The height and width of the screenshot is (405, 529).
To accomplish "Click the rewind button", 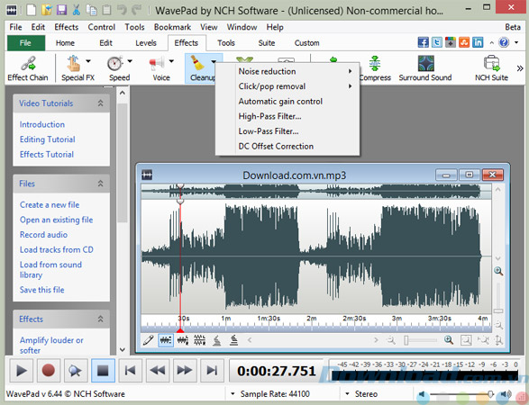I will [x=158, y=370].
